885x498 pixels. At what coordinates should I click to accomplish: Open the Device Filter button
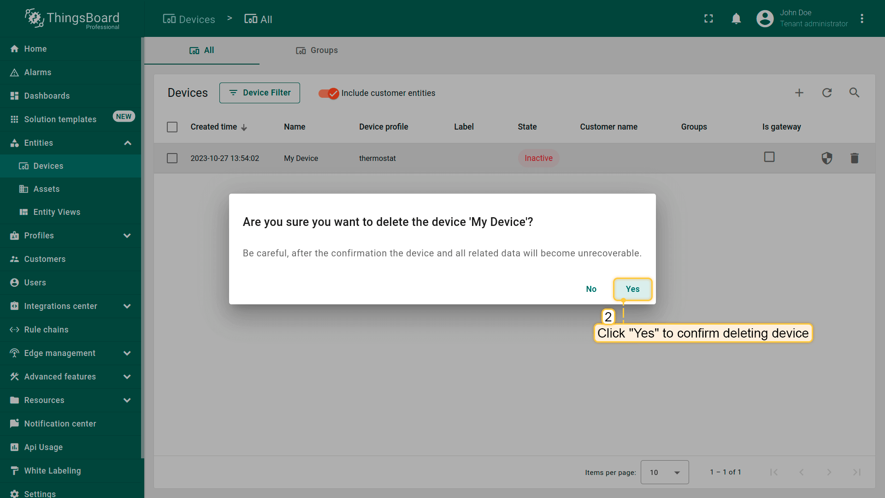point(260,93)
